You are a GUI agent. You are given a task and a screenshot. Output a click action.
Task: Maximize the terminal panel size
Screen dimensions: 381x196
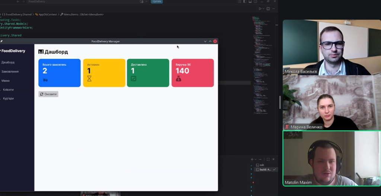[268, 159]
